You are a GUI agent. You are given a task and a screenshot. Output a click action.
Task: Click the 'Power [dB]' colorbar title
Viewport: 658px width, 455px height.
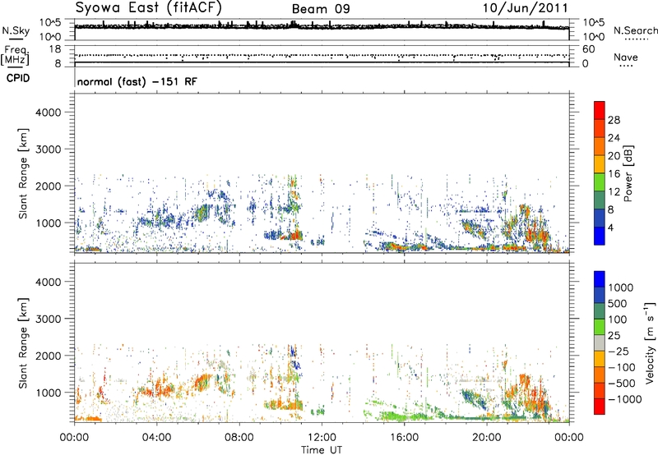click(x=628, y=173)
